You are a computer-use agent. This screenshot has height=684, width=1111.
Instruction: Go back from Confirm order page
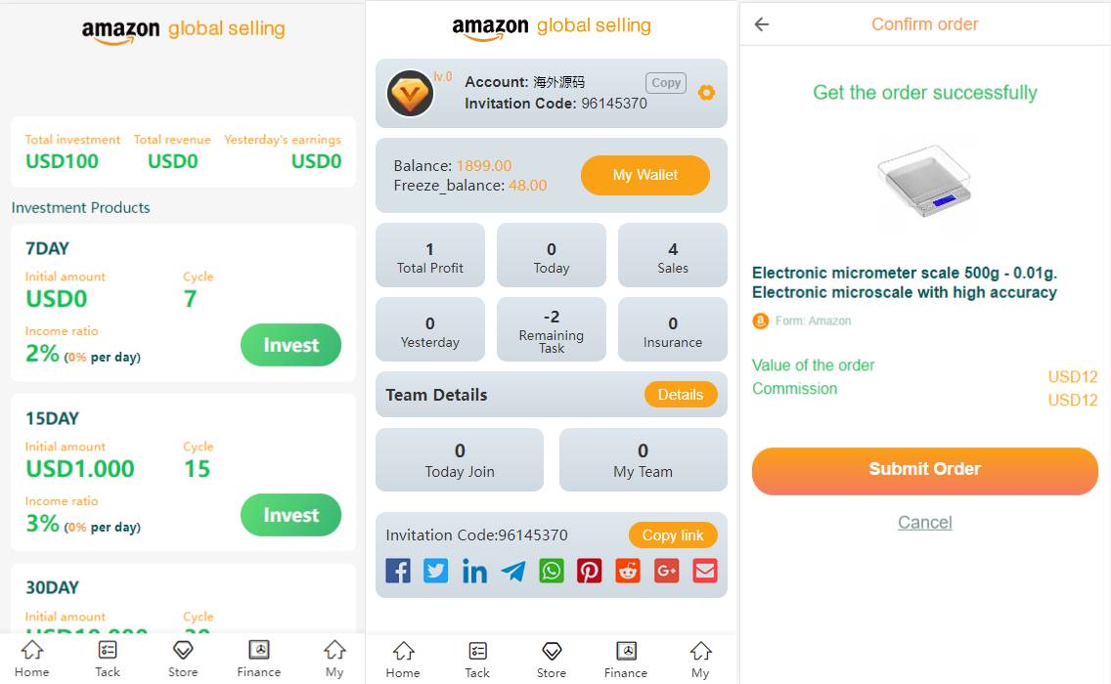762,24
